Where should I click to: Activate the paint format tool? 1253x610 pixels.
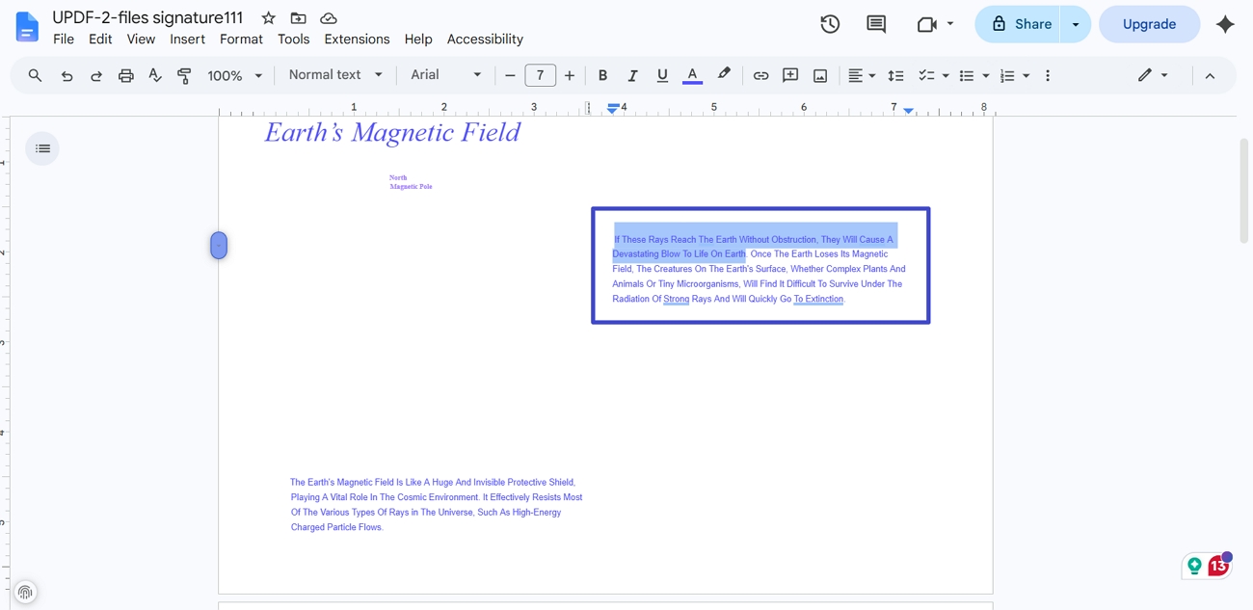(184, 75)
